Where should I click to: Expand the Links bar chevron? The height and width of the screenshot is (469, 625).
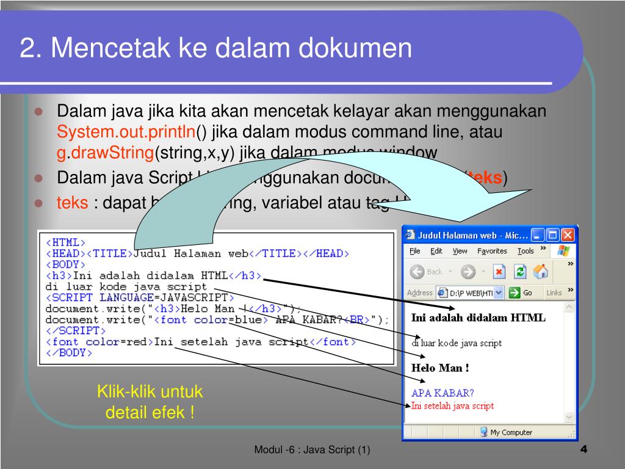point(571,290)
